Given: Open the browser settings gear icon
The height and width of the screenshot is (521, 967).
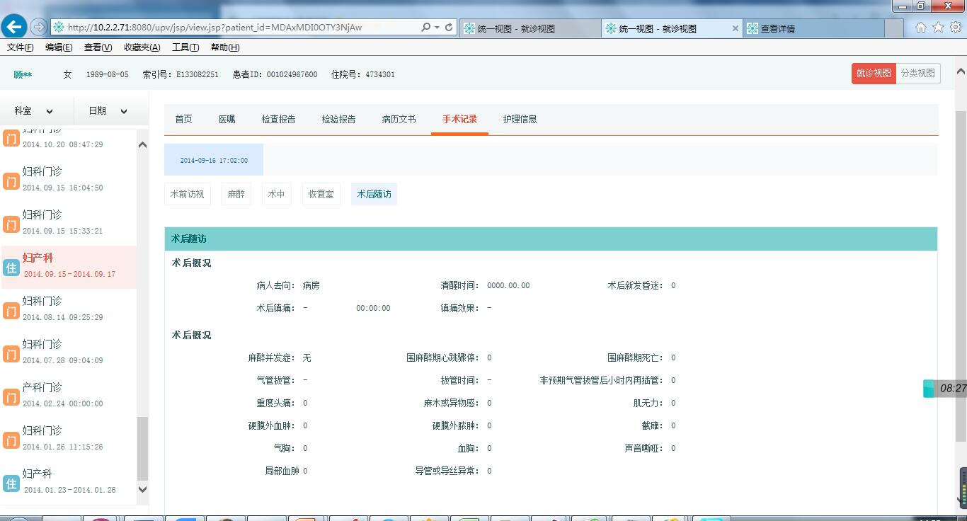Looking at the screenshot, I should (x=956, y=28).
